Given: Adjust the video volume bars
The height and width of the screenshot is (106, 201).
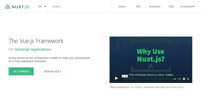Looking at the screenshot, I should point(174,79).
